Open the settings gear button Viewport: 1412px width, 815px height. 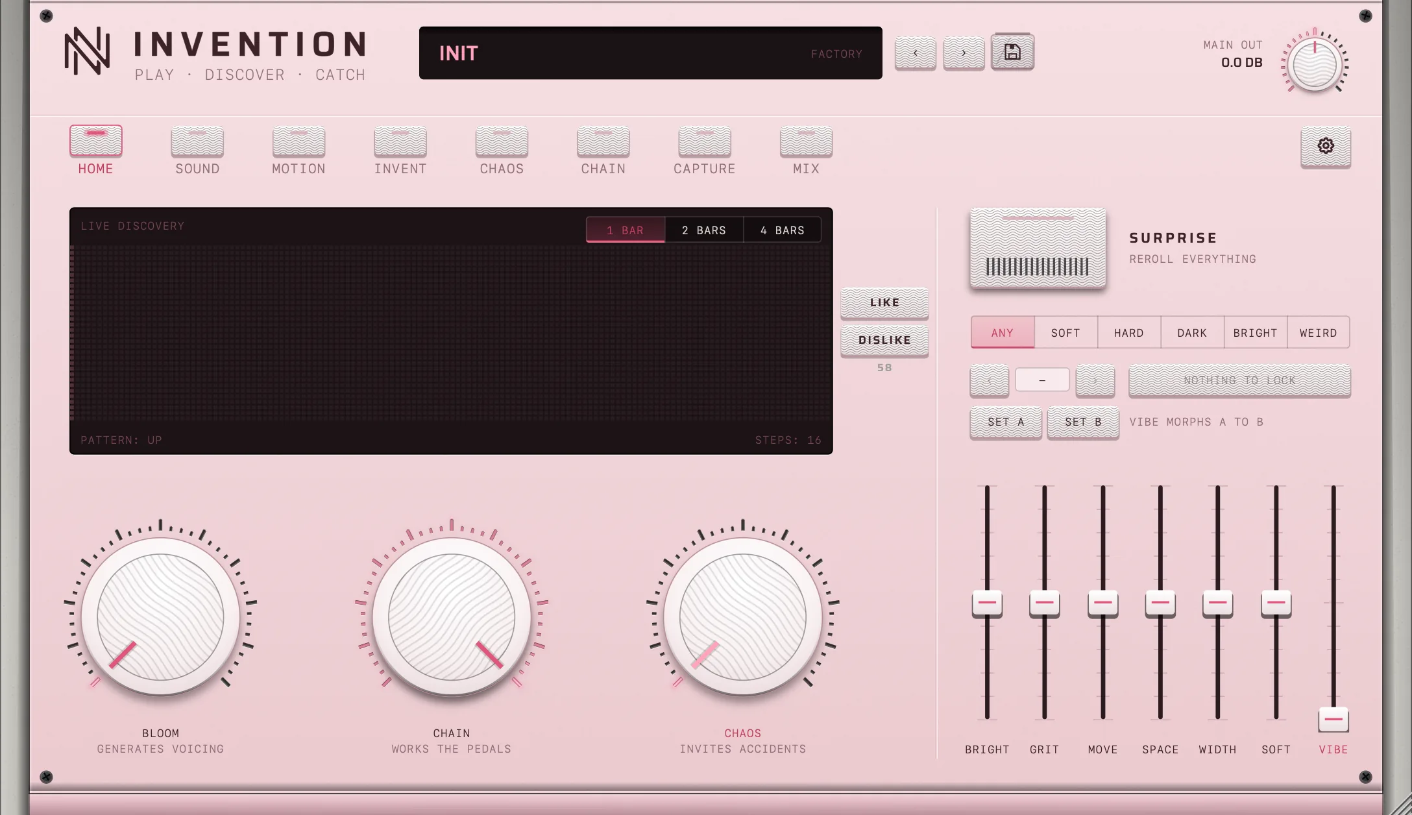1325,146
